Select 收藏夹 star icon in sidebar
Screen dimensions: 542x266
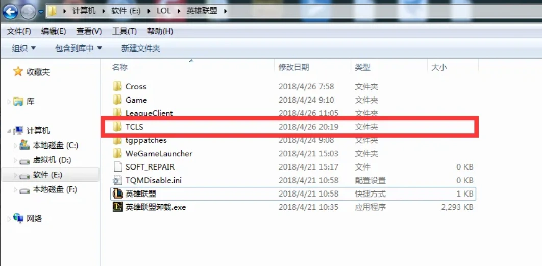click(18, 71)
